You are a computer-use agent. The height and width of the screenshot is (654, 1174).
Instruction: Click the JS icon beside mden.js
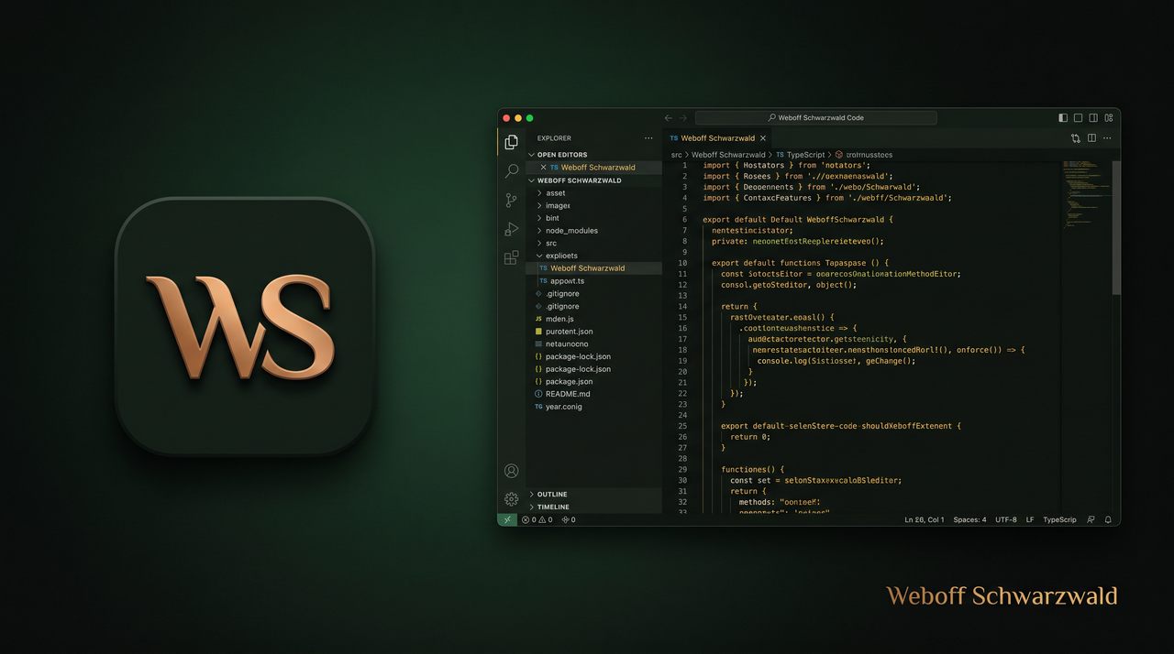point(538,319)
